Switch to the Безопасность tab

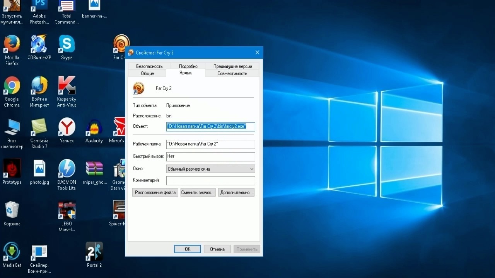pyautogui.click(x=149, y=66)
